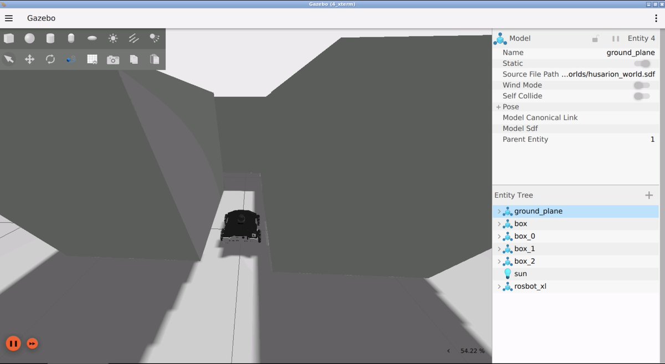The height and width of the screenshot is (364, 665).
Task: Enable Self Collide for ground_plane
Action: tap(642, 96)
